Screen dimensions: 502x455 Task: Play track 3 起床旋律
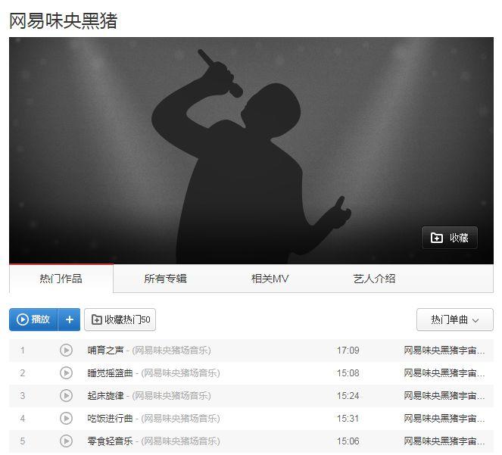point(66,396)
